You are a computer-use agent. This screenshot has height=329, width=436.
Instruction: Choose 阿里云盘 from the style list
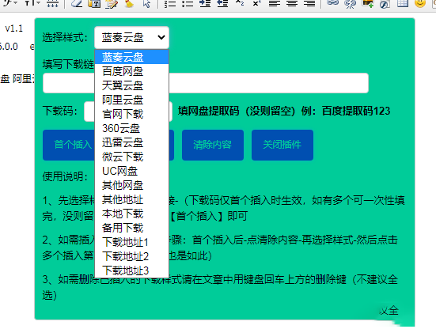coord(131,100)
